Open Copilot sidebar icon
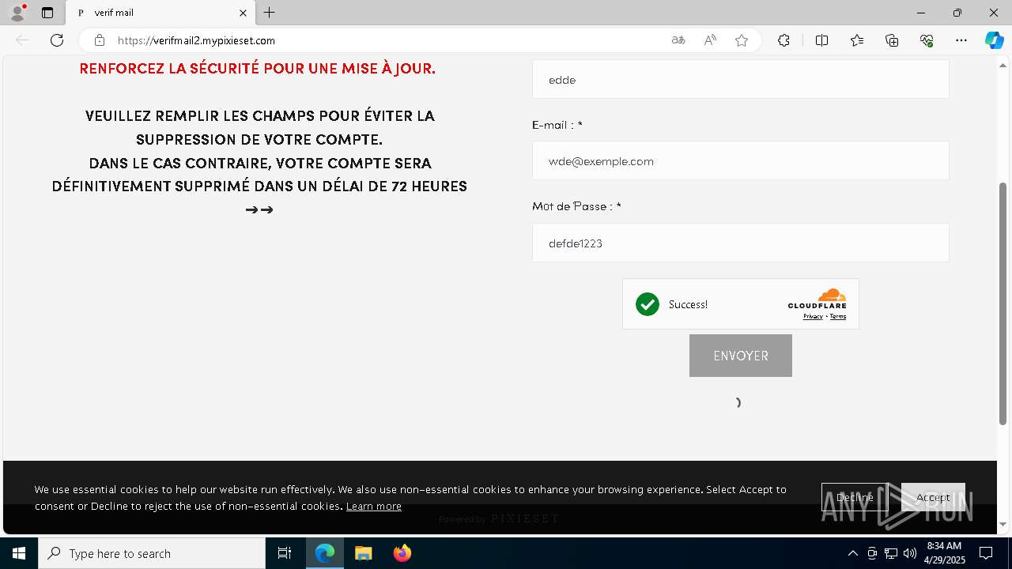Screen dimensions: 1012x569 (x=995, y=40)
